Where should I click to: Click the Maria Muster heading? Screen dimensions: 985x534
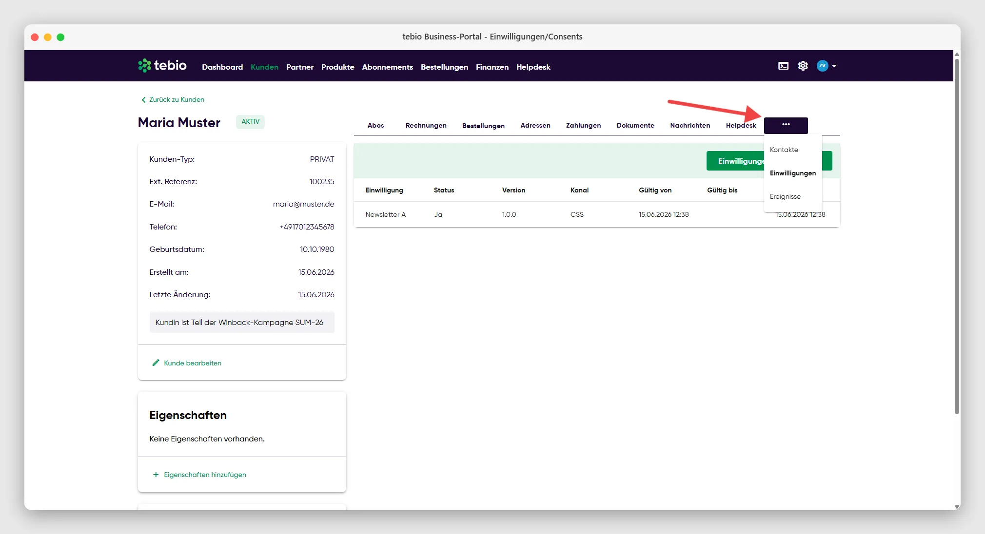[x=179, y=122]
